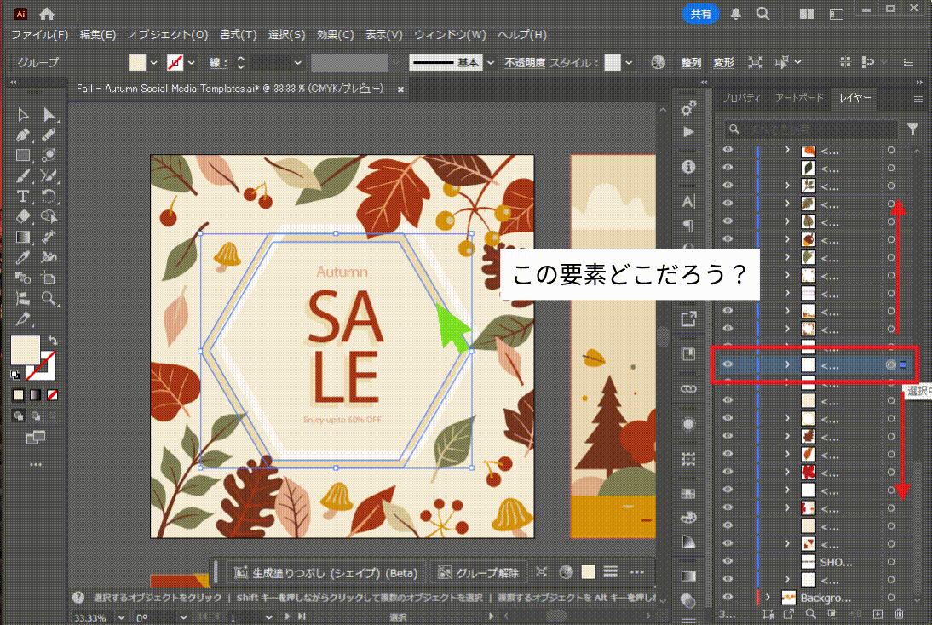Click target circle of SHO... layer
The image size is (932, 625).
pyautogui.click(x=890, y=561)
